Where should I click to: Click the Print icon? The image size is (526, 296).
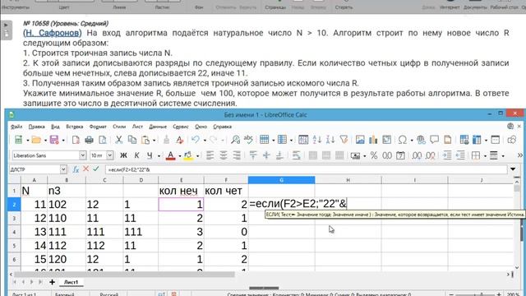pyautogui.click(x=90, y=140)
